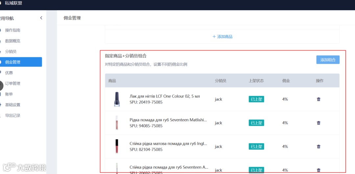Click 私域联盟 app title
This screenshot has height=174, width=355.
[13, 3]
